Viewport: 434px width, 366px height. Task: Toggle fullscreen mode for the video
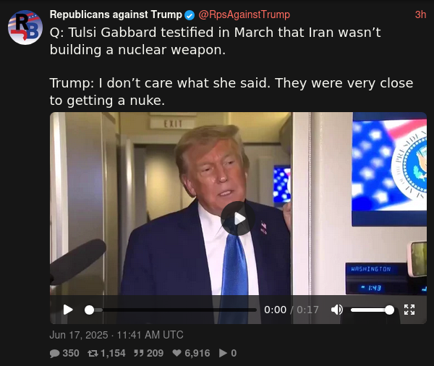(409, 310)
